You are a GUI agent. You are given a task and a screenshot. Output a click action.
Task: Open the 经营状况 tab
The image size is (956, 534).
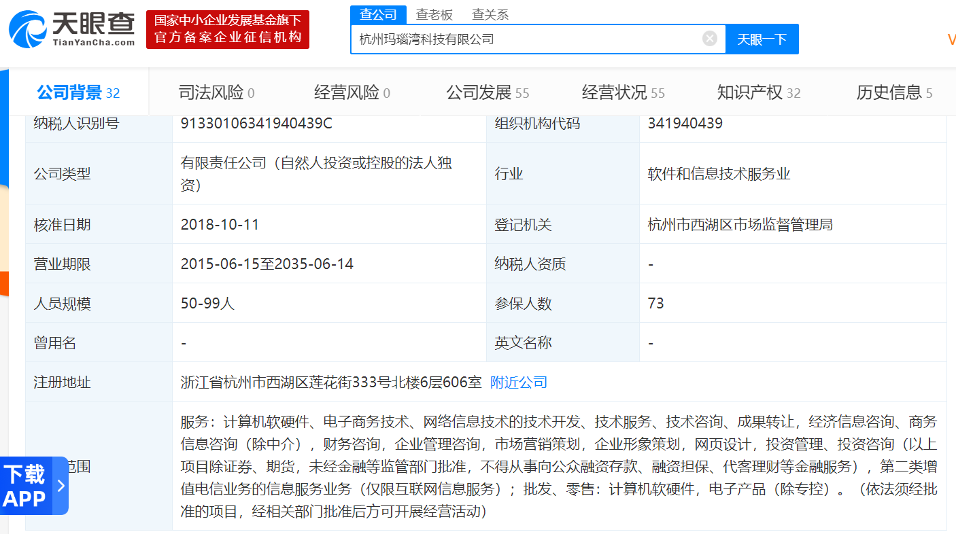624,93
